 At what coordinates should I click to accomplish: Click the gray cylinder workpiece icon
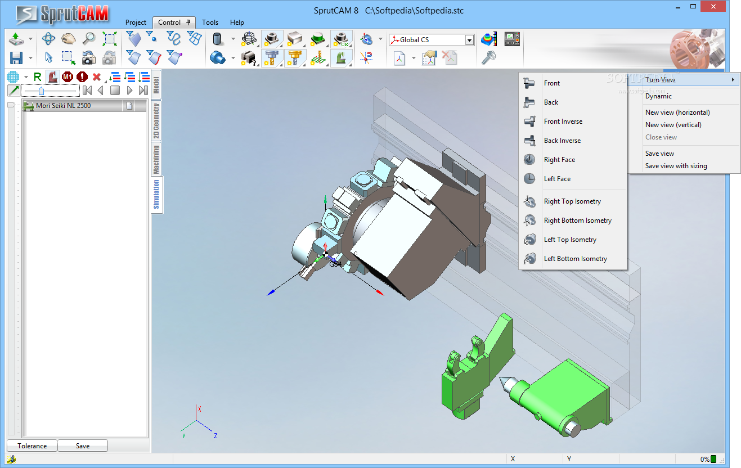[x=218, y=39]
